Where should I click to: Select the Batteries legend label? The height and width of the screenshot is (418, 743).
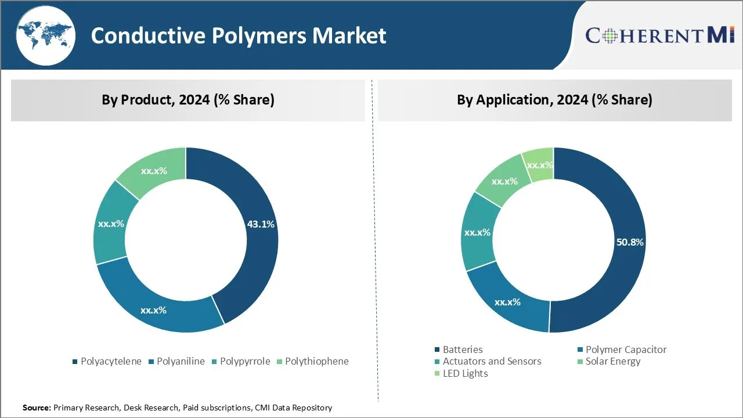tap(463, 349)
